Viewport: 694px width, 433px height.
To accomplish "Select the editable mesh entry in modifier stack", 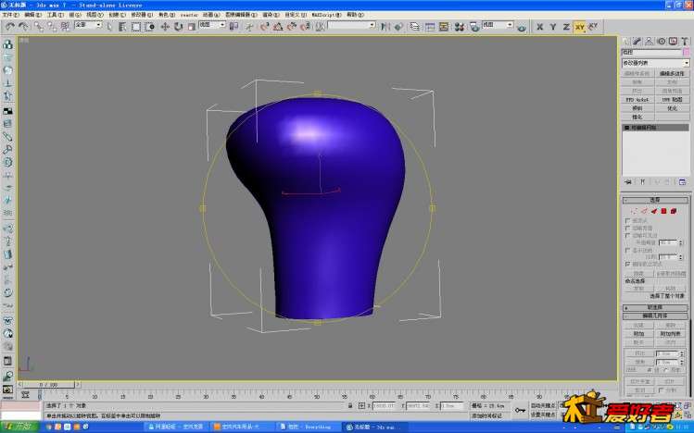I will pyautogui.click(x=655, y=128).
